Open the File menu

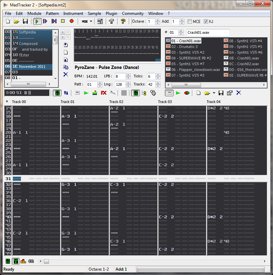pyautogui.click(x=8, y=14)
